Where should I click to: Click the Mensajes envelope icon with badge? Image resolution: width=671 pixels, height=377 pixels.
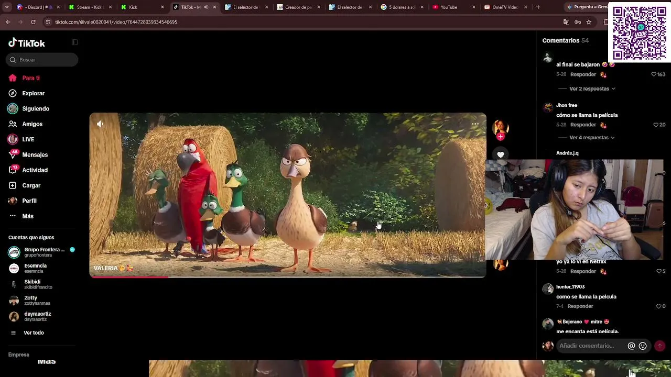(13, 154)
